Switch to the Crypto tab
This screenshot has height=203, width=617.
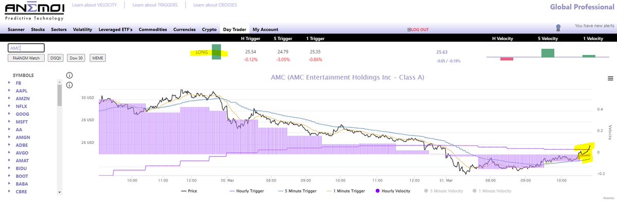[x=209, y=30]
